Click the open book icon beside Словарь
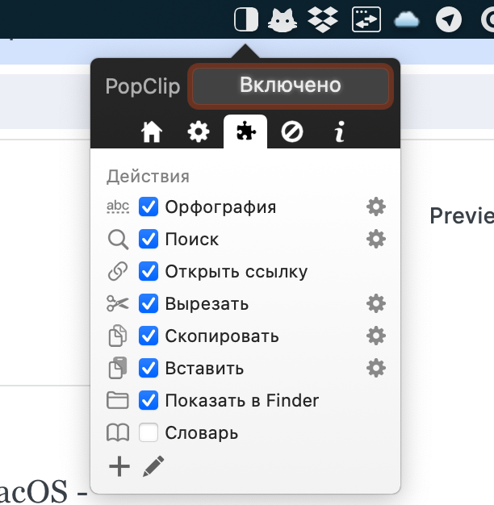The image size is (494, 505). coord(118,432)
